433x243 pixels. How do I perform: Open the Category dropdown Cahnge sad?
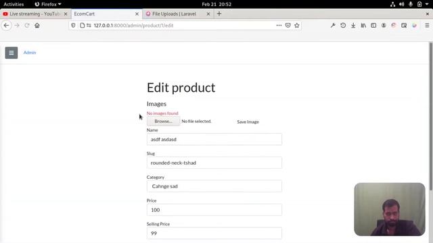coord(214,186)
